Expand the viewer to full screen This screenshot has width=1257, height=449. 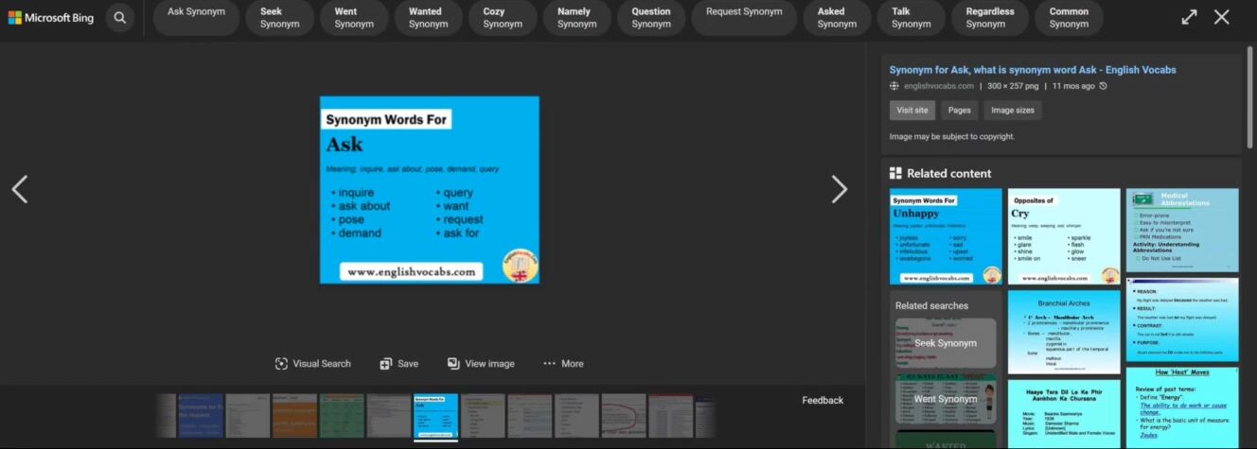(1189, 17)
